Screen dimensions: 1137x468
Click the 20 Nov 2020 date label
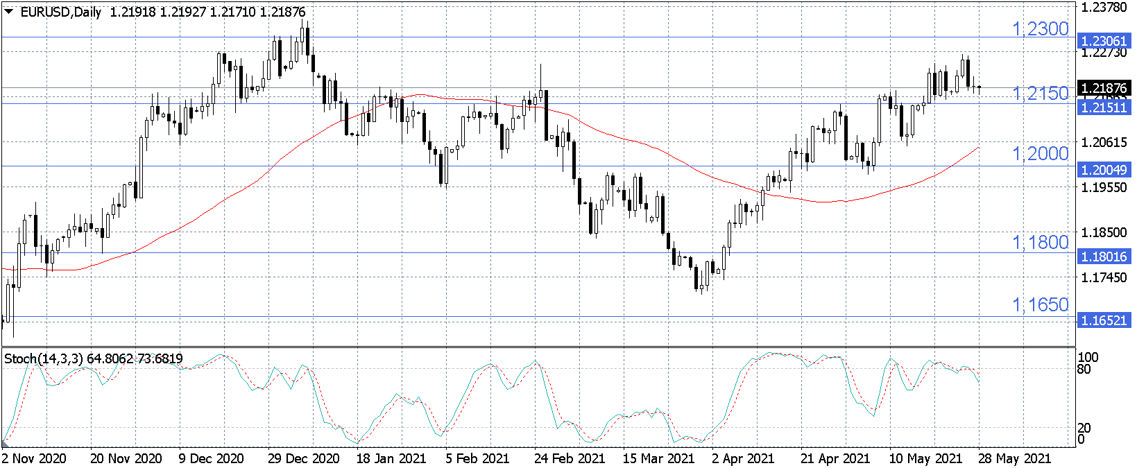click(x=126, y=458)
